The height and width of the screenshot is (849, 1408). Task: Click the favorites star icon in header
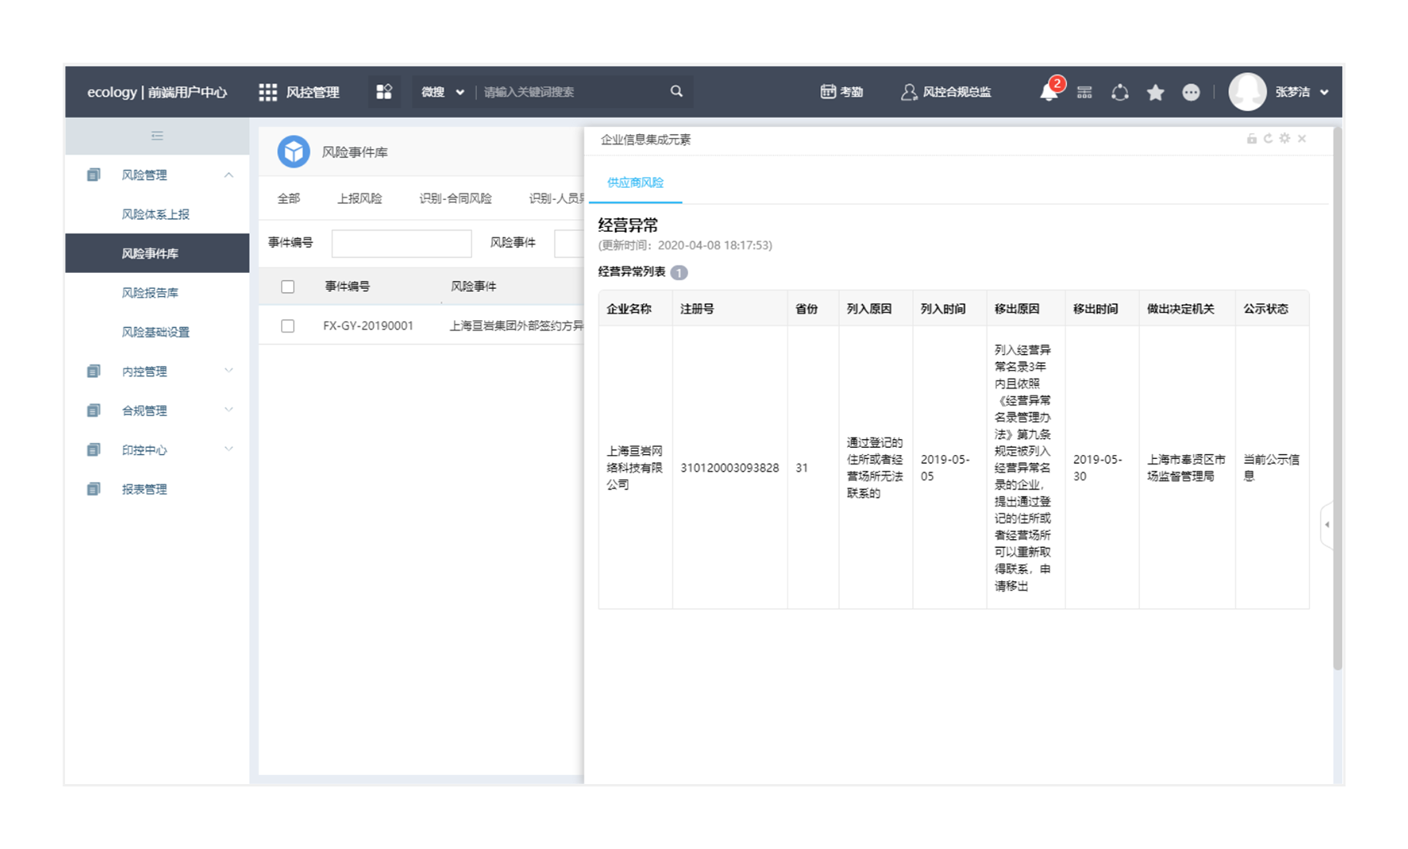click(x=1155, y=92)
